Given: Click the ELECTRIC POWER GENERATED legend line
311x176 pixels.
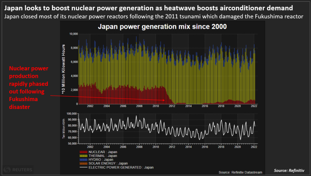Looking at the screenshot, I should (84, 167).
